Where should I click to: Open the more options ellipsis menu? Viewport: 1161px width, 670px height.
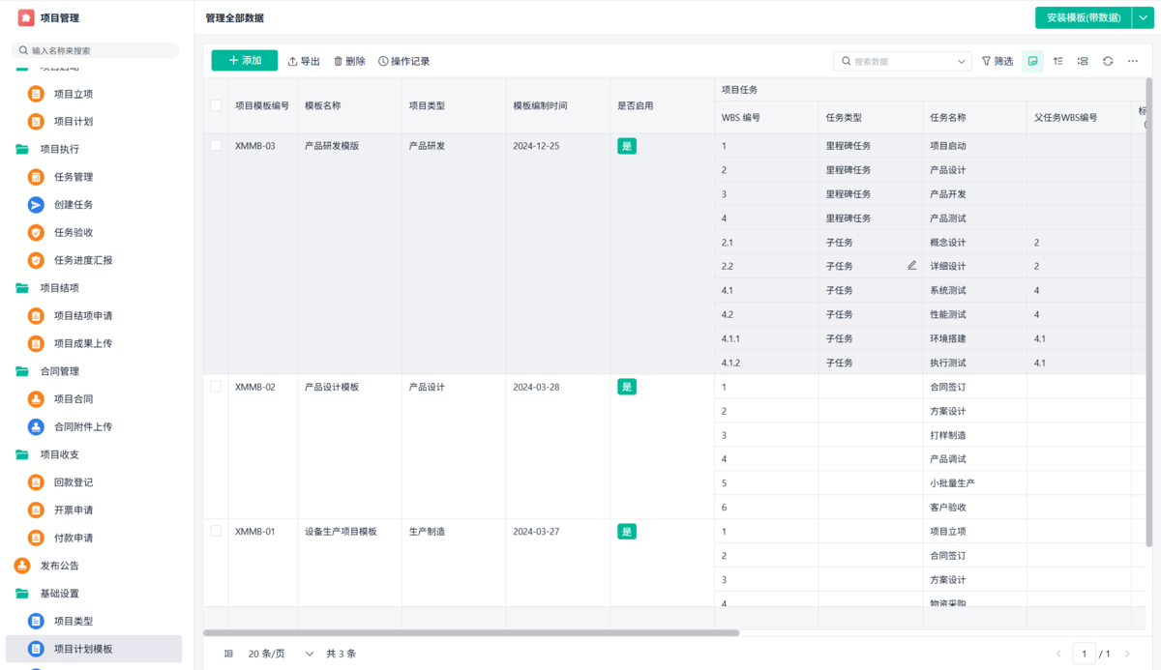(x=1133, y=61)
